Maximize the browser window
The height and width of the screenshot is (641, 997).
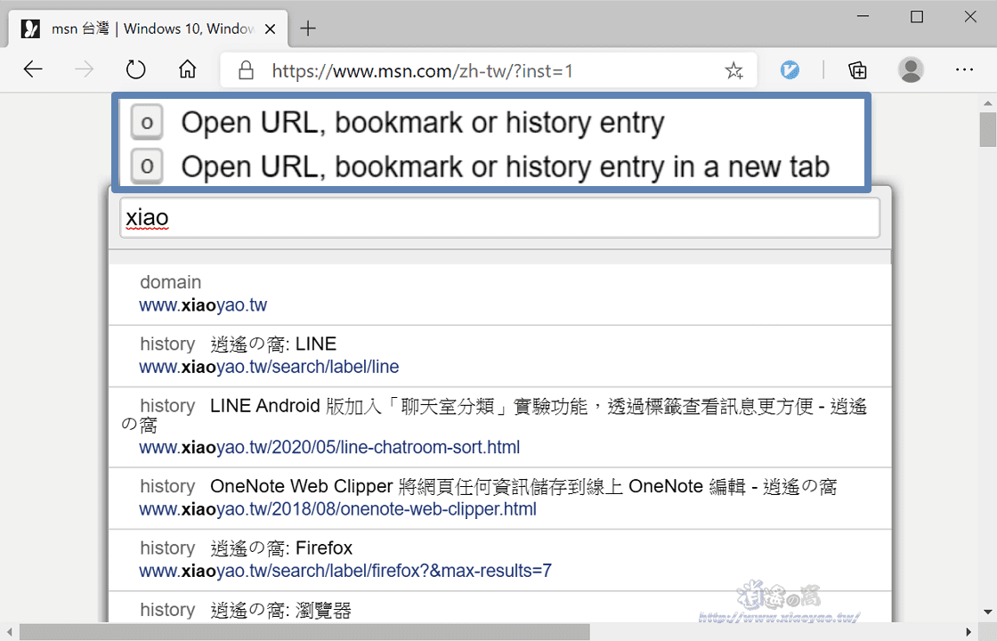pos(916,16)
